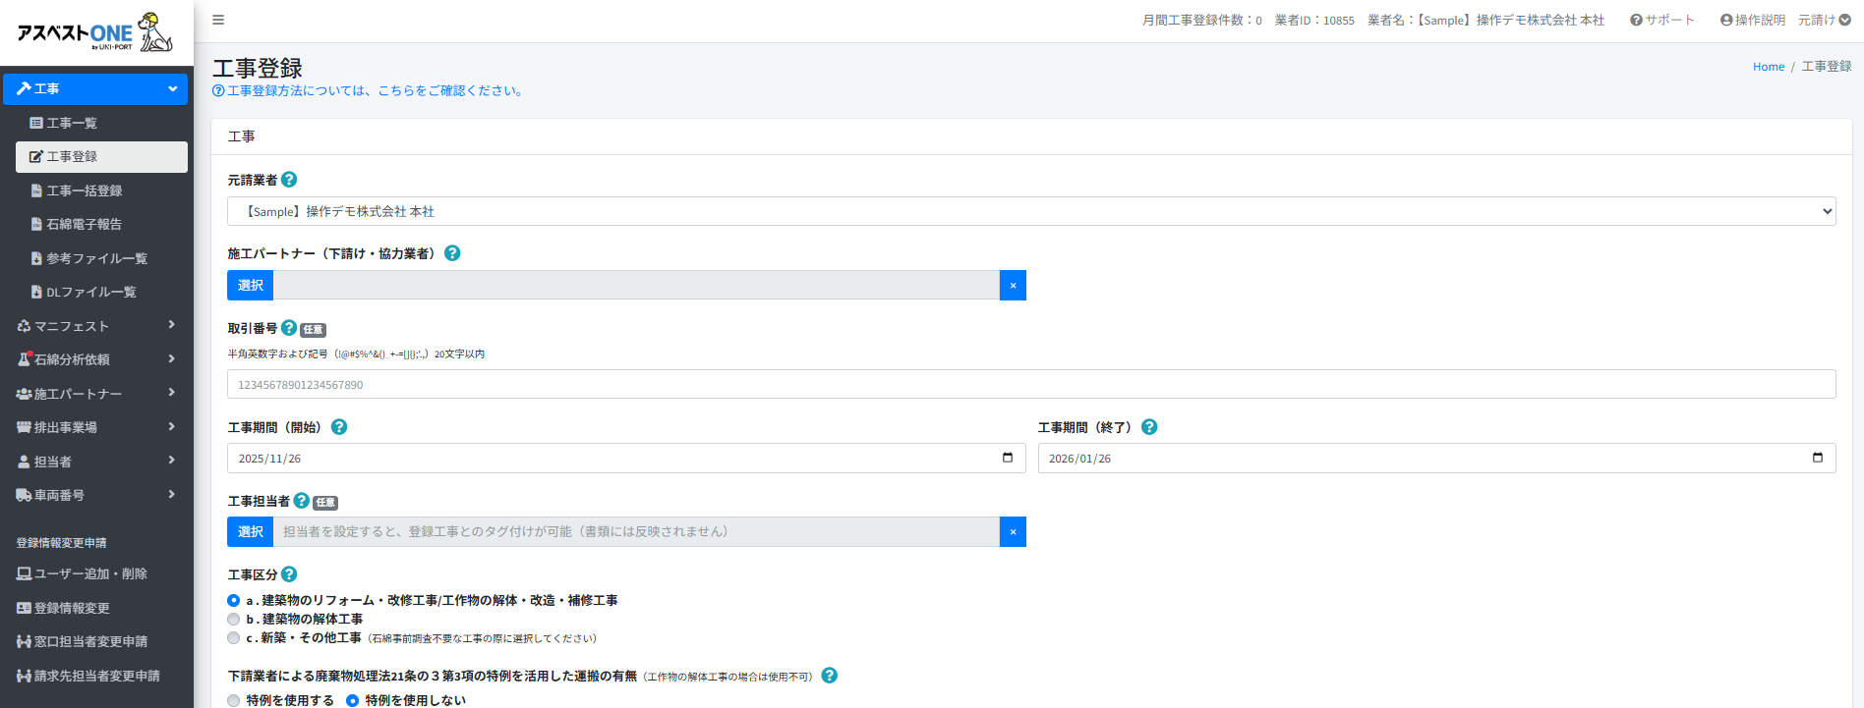
Task: Expand マニフェスト sidebar menu
Action: (x=95, y=326)
